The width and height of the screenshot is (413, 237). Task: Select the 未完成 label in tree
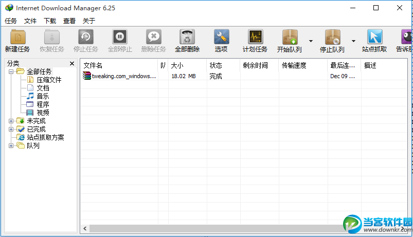tap(36, 121)
